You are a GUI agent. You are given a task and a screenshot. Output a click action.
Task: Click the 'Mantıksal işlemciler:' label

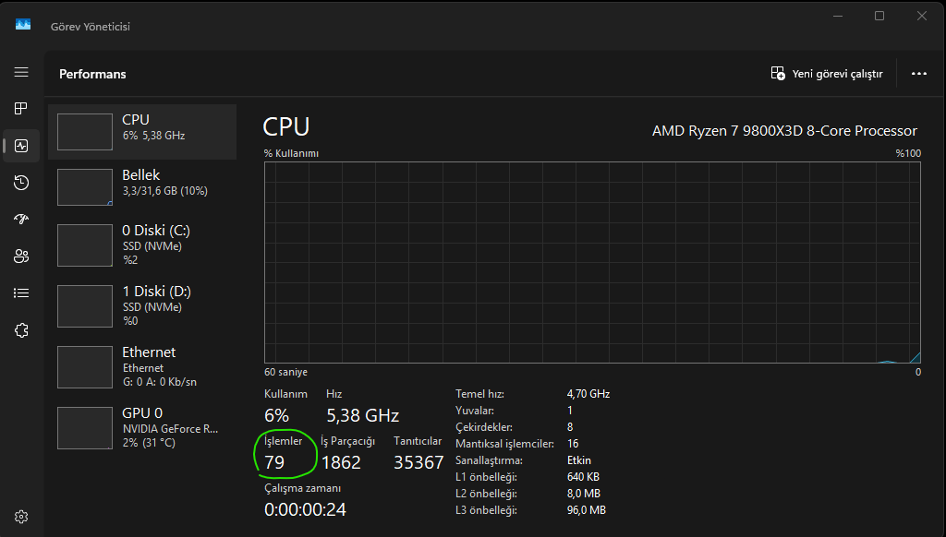click(x=504, y=444)
